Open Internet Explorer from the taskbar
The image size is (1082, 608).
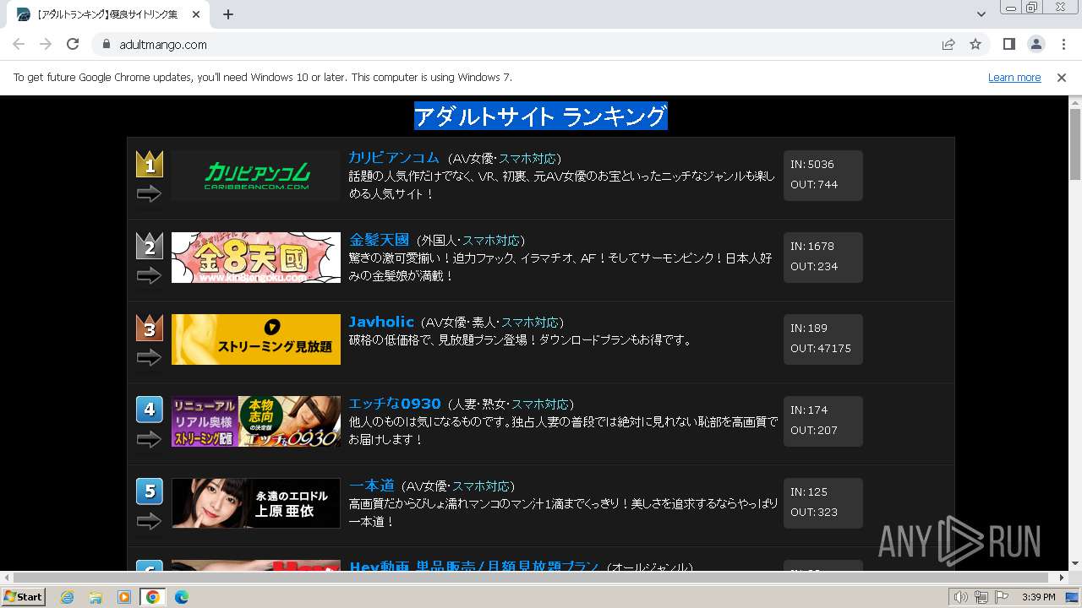pyautogui.click(x=68, y=597)
